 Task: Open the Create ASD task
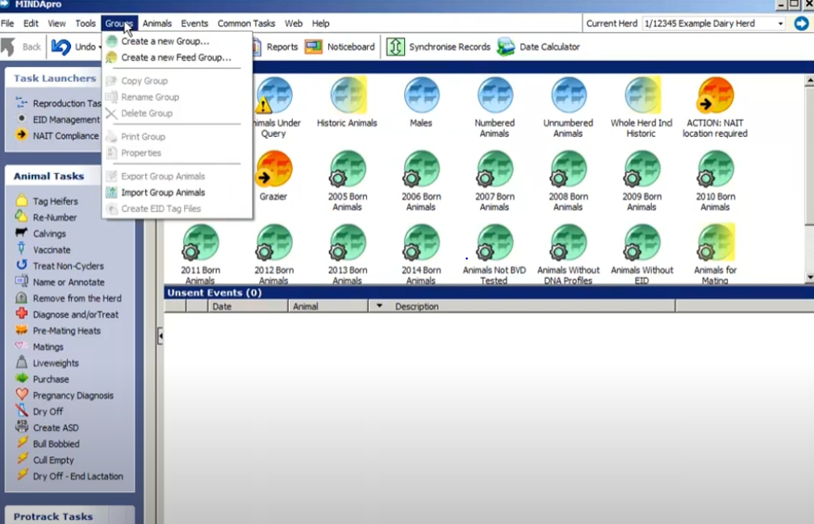(56, 427)
